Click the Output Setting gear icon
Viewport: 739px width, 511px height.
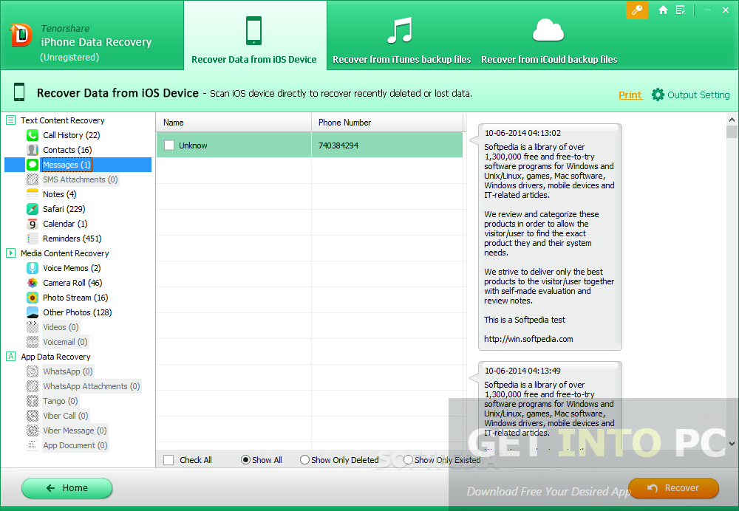(658, 95)
